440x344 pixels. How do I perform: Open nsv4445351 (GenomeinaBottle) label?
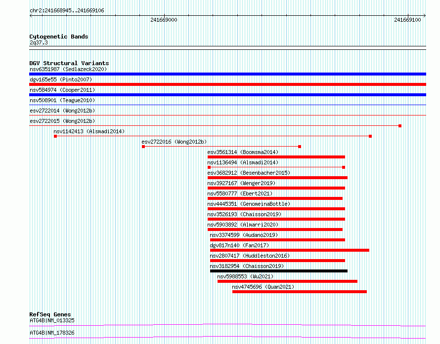249,204
